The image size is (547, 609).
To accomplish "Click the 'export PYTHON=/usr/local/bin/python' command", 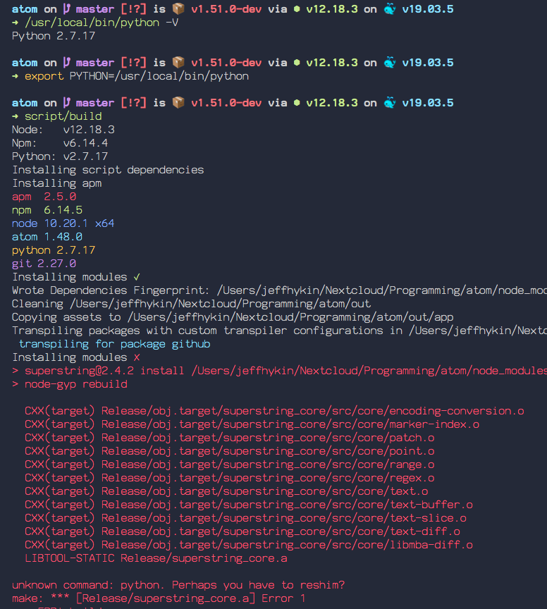I will (136, 76).
